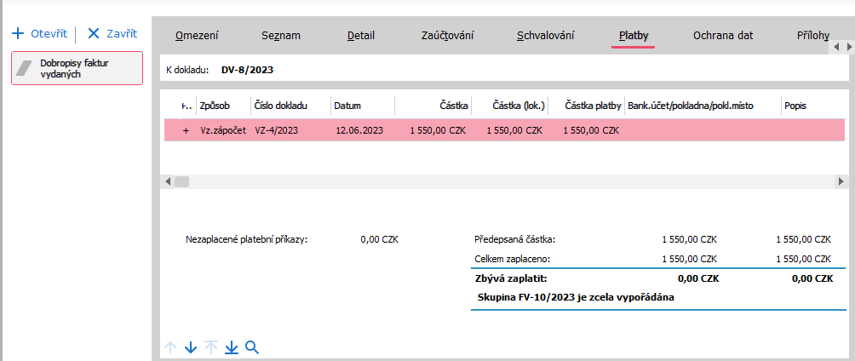The width and height of the screenshot is (855, 361).
Task: Jump to first record arrow icon
Action: (x=211, y=347)
